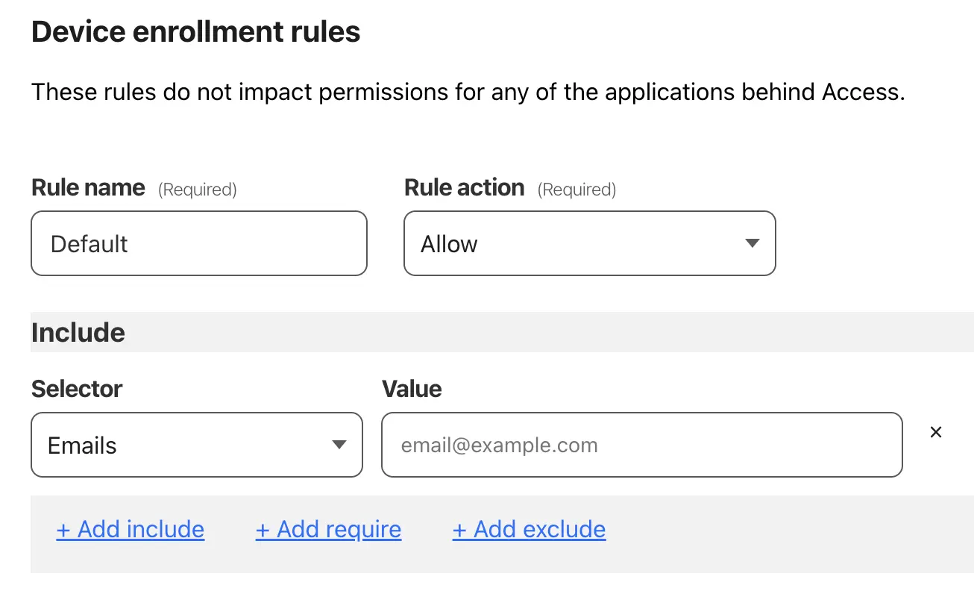Click the description text about Access permissions
Viewport: 974px width, 594px height.
[468, 93]
